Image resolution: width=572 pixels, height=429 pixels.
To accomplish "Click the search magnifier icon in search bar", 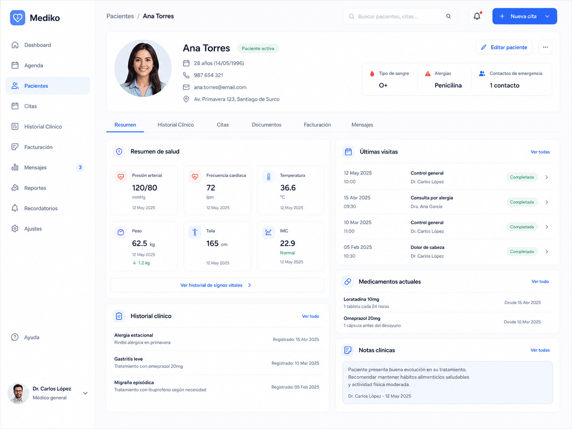I will click(x=448, y=16).
